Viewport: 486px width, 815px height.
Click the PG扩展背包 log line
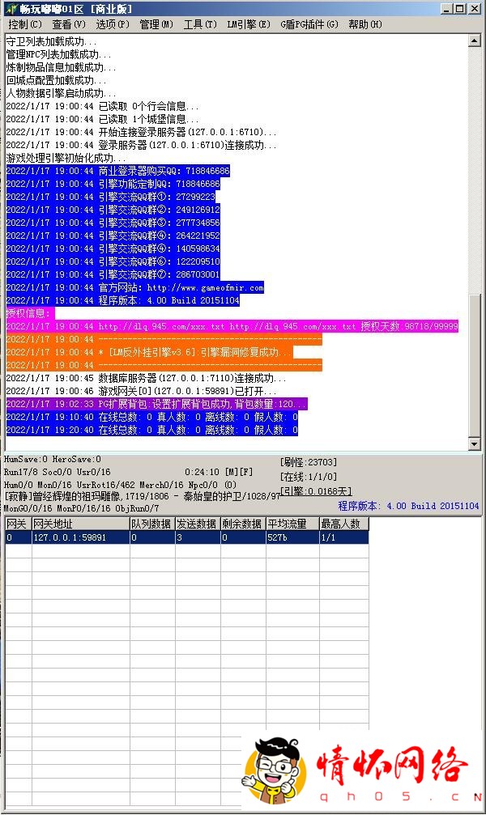156,404
